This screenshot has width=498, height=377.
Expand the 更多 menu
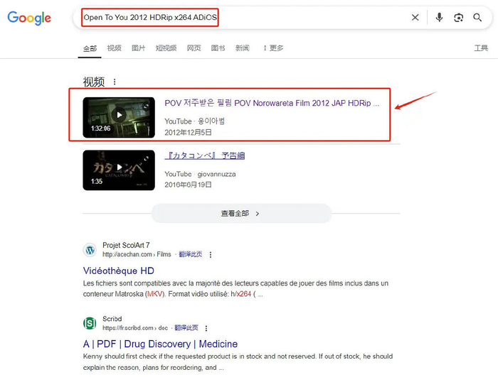tap(273, 48)
